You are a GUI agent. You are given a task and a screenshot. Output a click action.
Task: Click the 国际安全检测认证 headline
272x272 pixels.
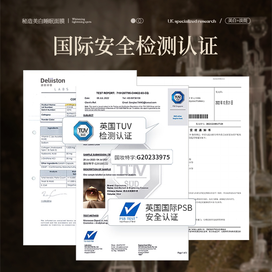pos(135,46)
